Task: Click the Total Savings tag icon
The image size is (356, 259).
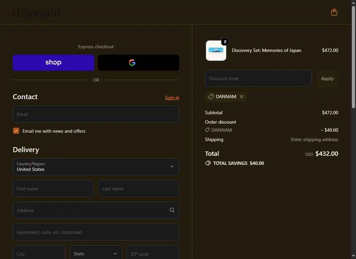Action: [208, 163]
